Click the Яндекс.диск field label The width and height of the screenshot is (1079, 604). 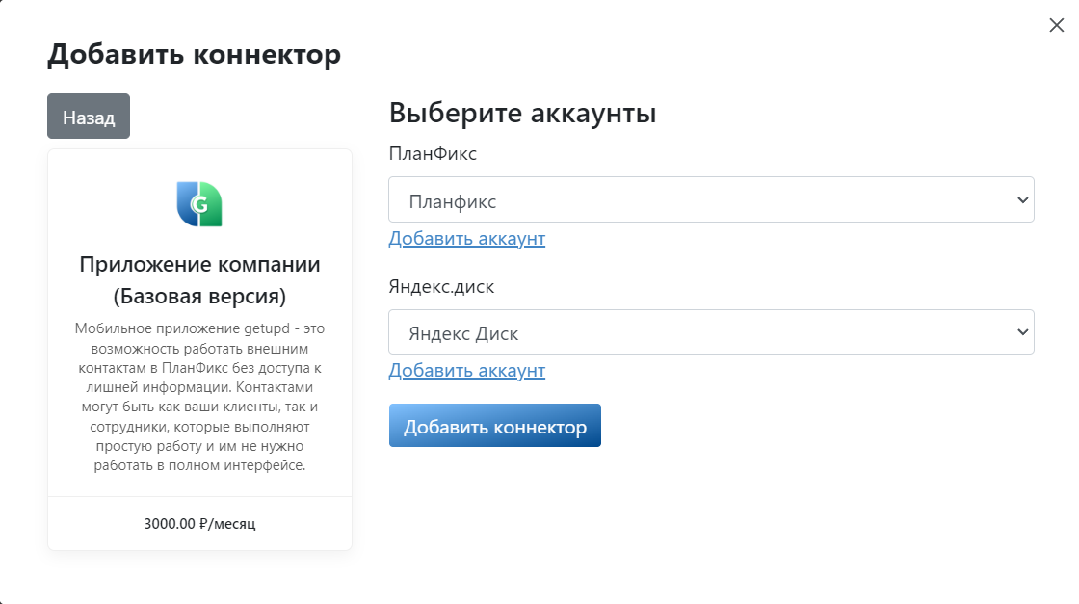click(x=441, y=286)
